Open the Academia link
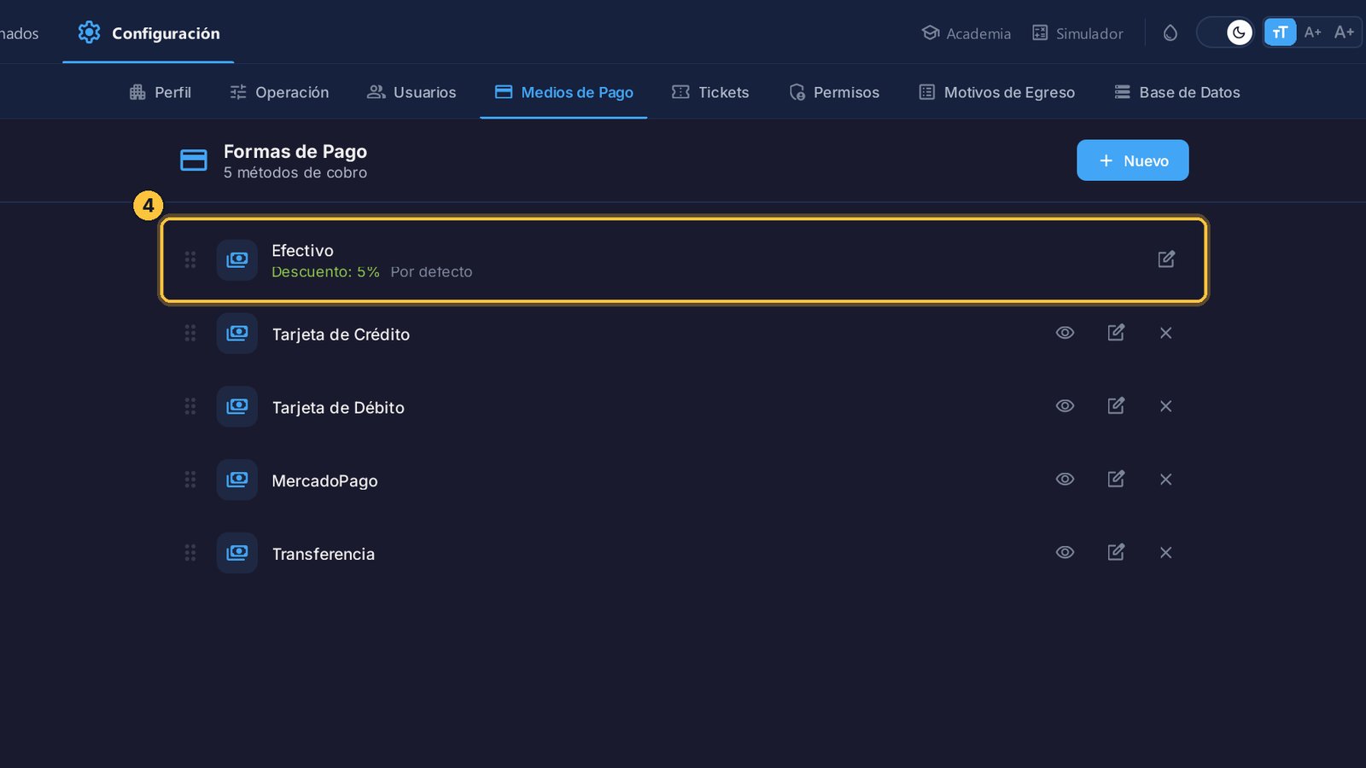1366x768 pixels. pos(966,33)
